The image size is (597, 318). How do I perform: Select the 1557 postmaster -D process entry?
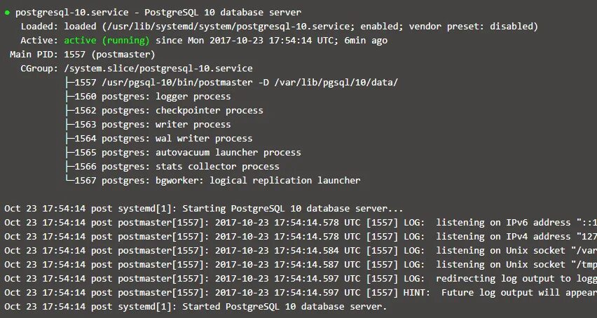pos(236,83)
